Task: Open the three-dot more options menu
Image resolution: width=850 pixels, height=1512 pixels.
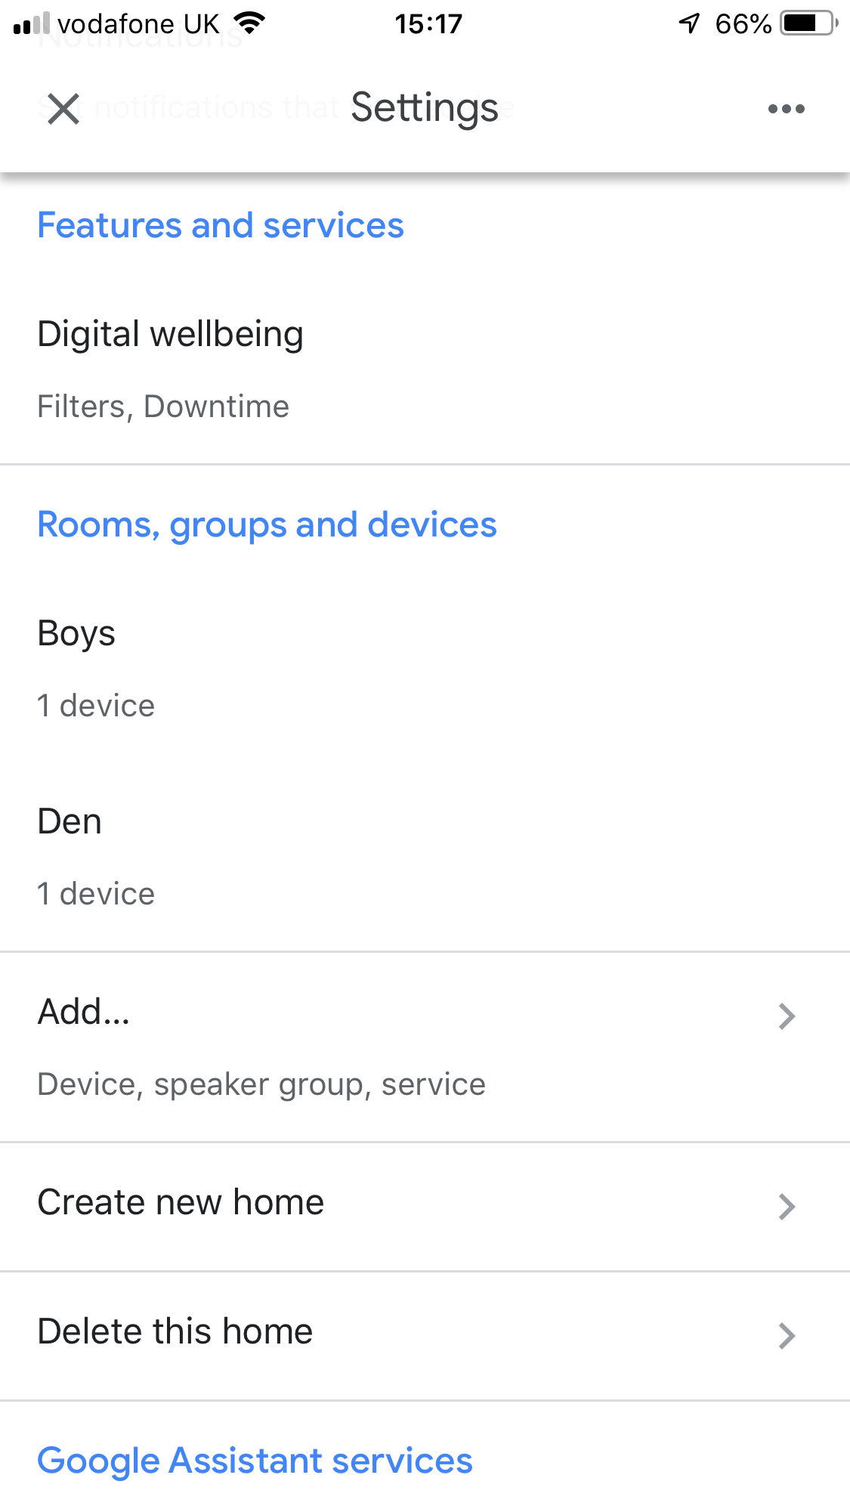Action: [786, 109]
